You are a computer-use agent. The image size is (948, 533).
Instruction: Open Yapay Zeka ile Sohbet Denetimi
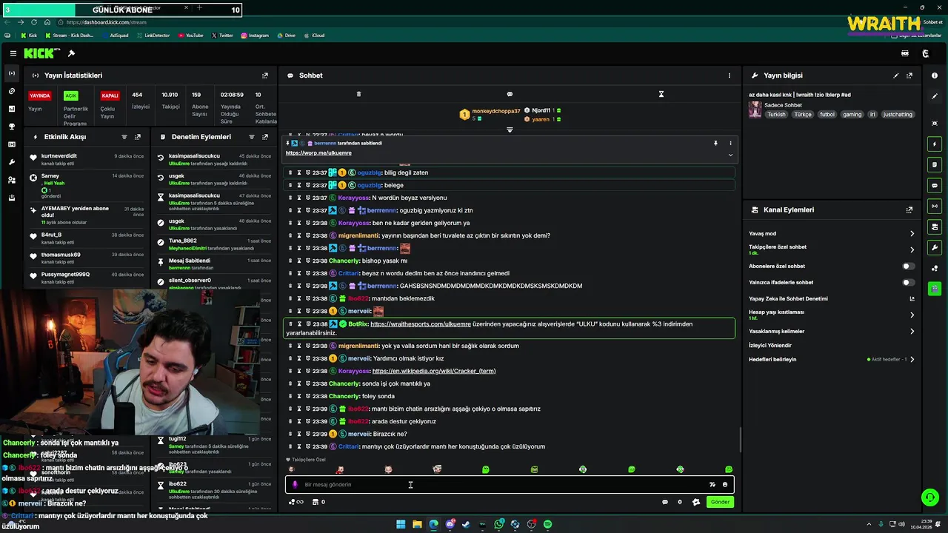(x=912, y=299)
